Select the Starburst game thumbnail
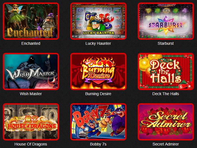Image resolution: width=197 pixels, height=148 pixels. [166, 21]
